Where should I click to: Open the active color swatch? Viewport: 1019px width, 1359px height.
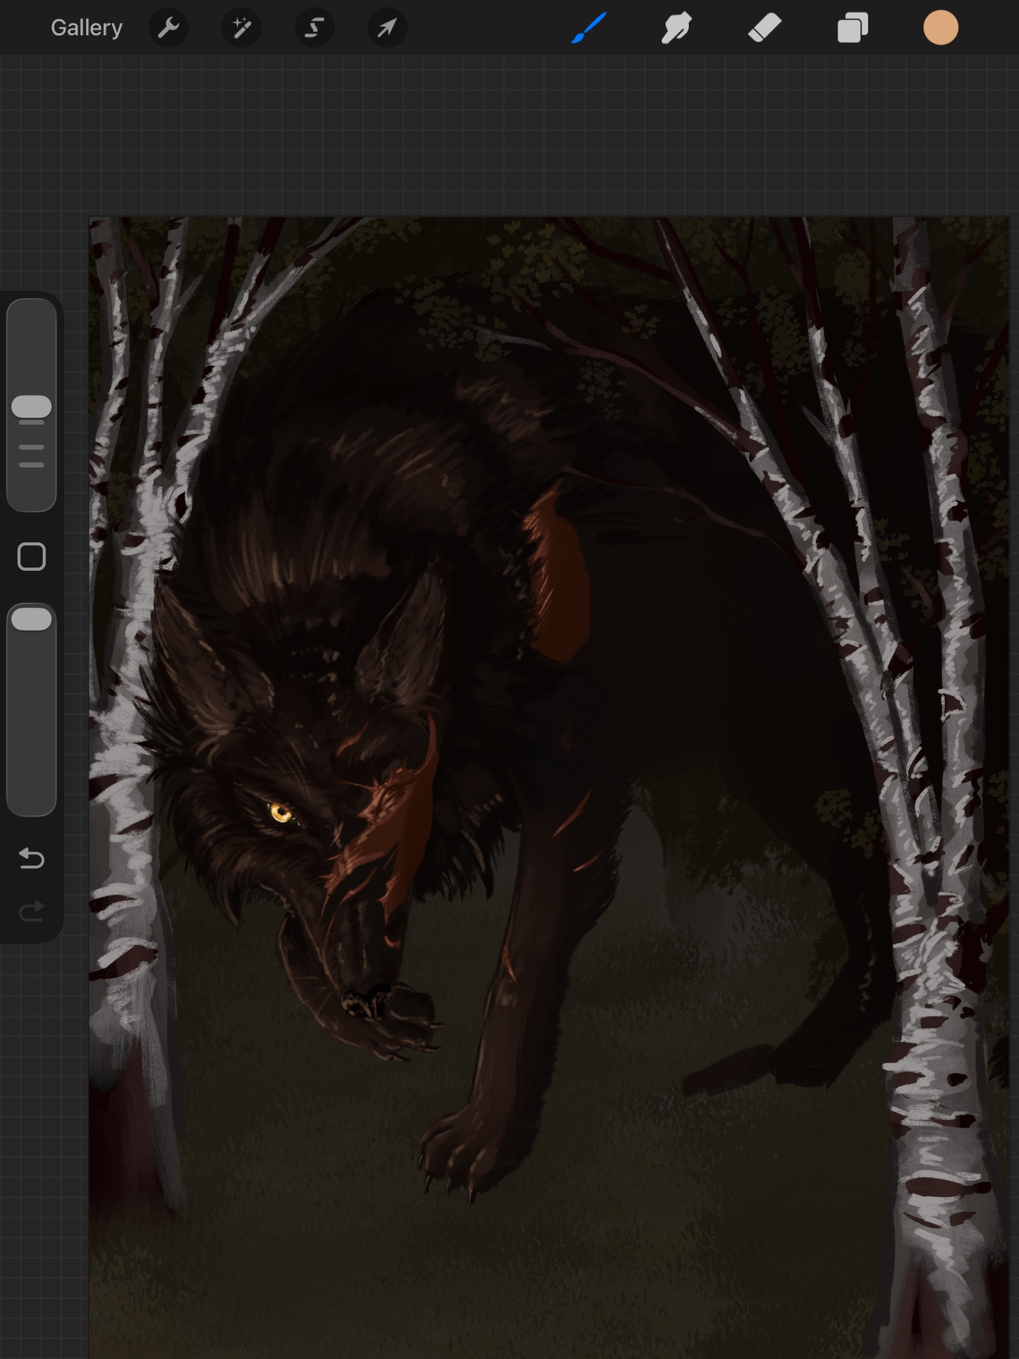click(940, 28)
